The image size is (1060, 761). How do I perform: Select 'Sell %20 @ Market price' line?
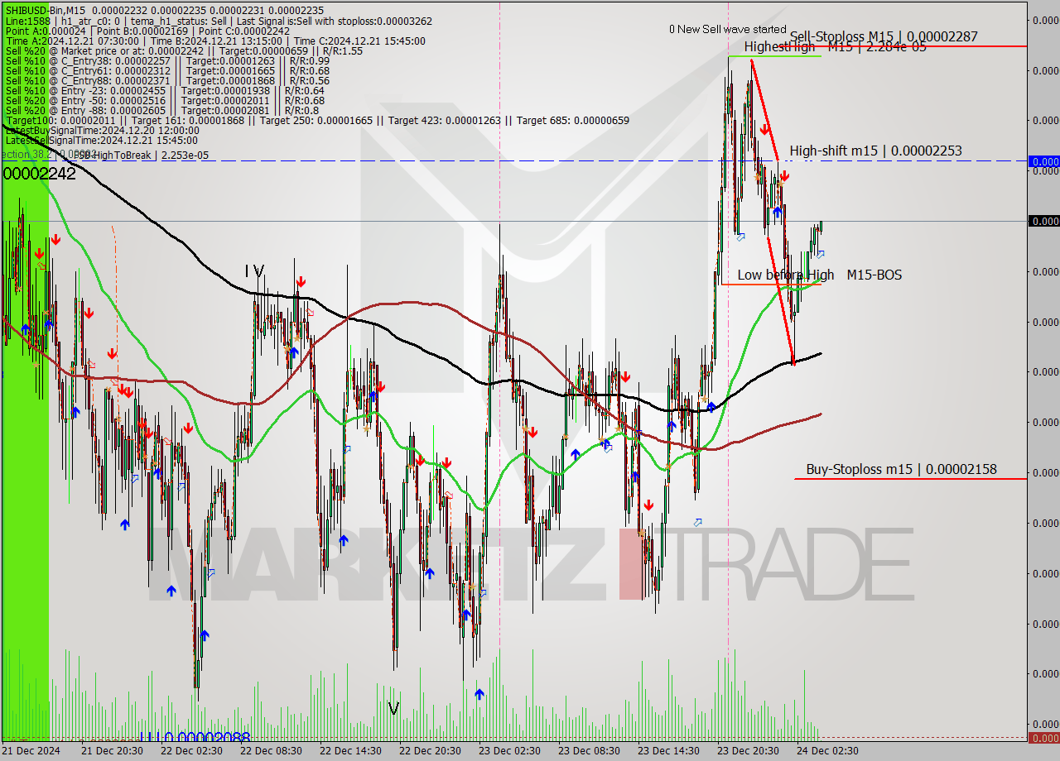point(184,50)
